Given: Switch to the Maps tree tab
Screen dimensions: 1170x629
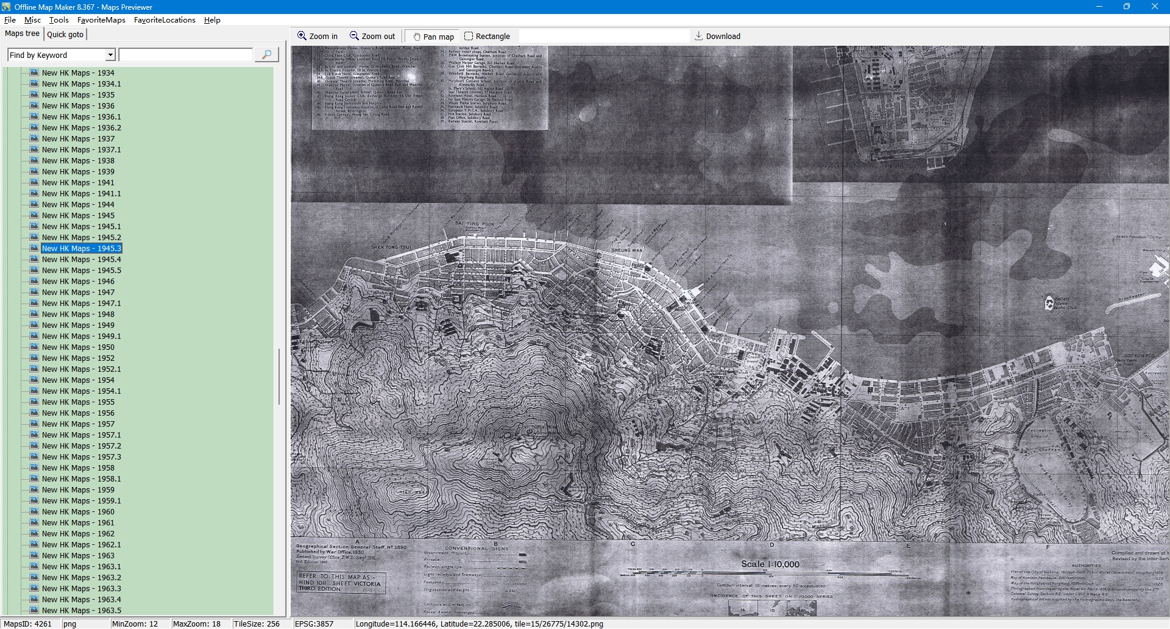Looking at the screenshot, I should click(x=23, y=34).
